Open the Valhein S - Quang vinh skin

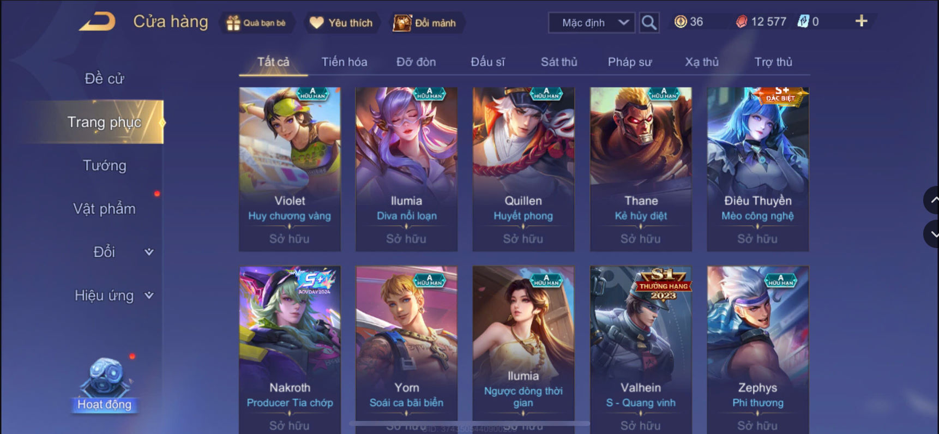(641, 349)
